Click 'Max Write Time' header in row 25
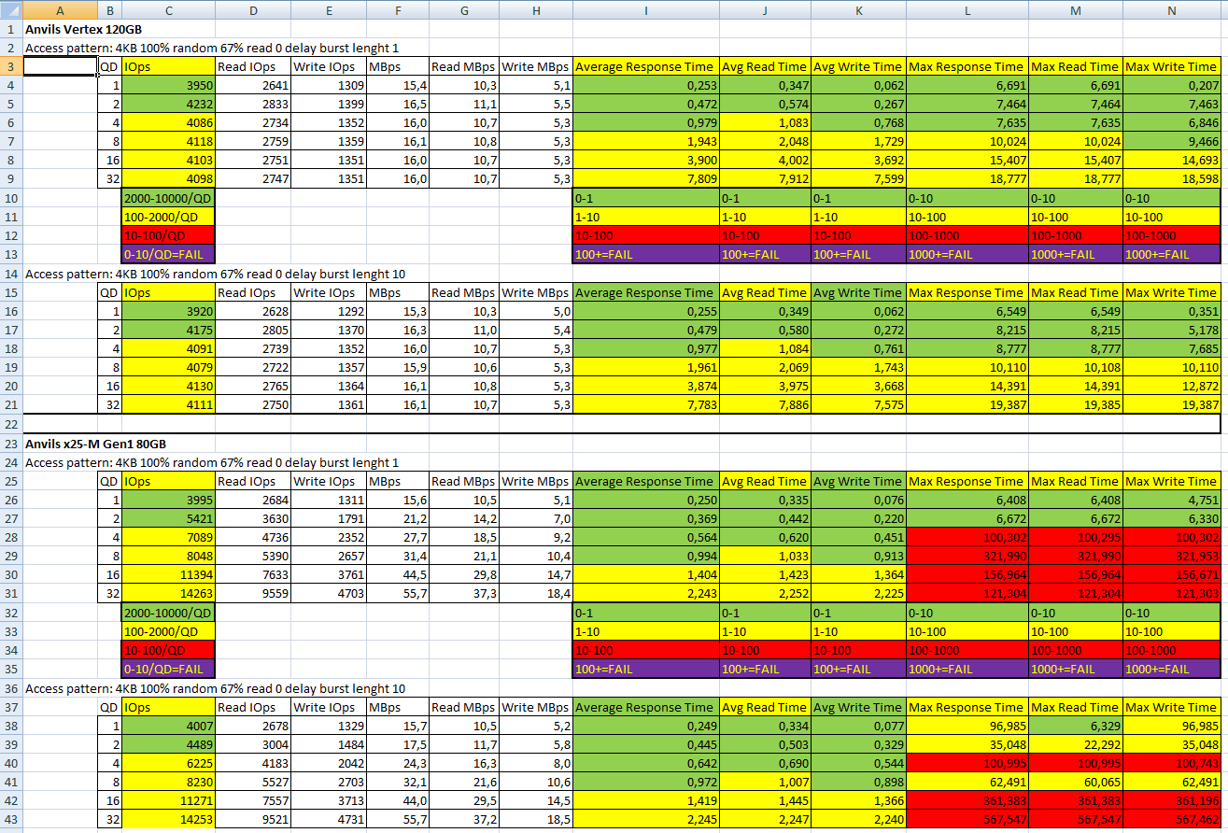1228x833 pixels. point(1171,481)
